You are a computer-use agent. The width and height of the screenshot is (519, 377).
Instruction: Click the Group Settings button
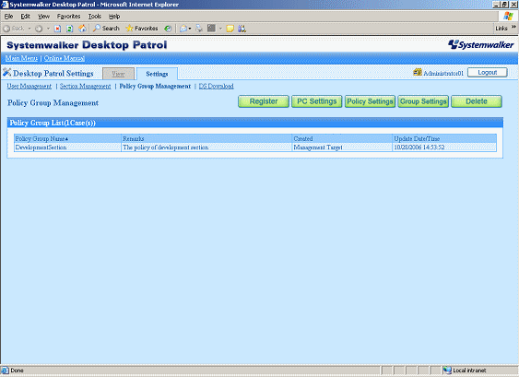(423, 101)
